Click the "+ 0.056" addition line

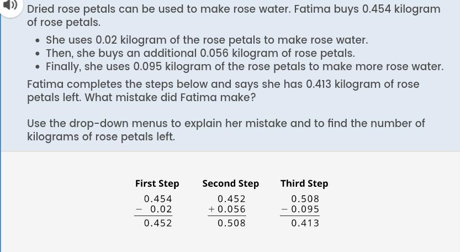coord(227,209)
